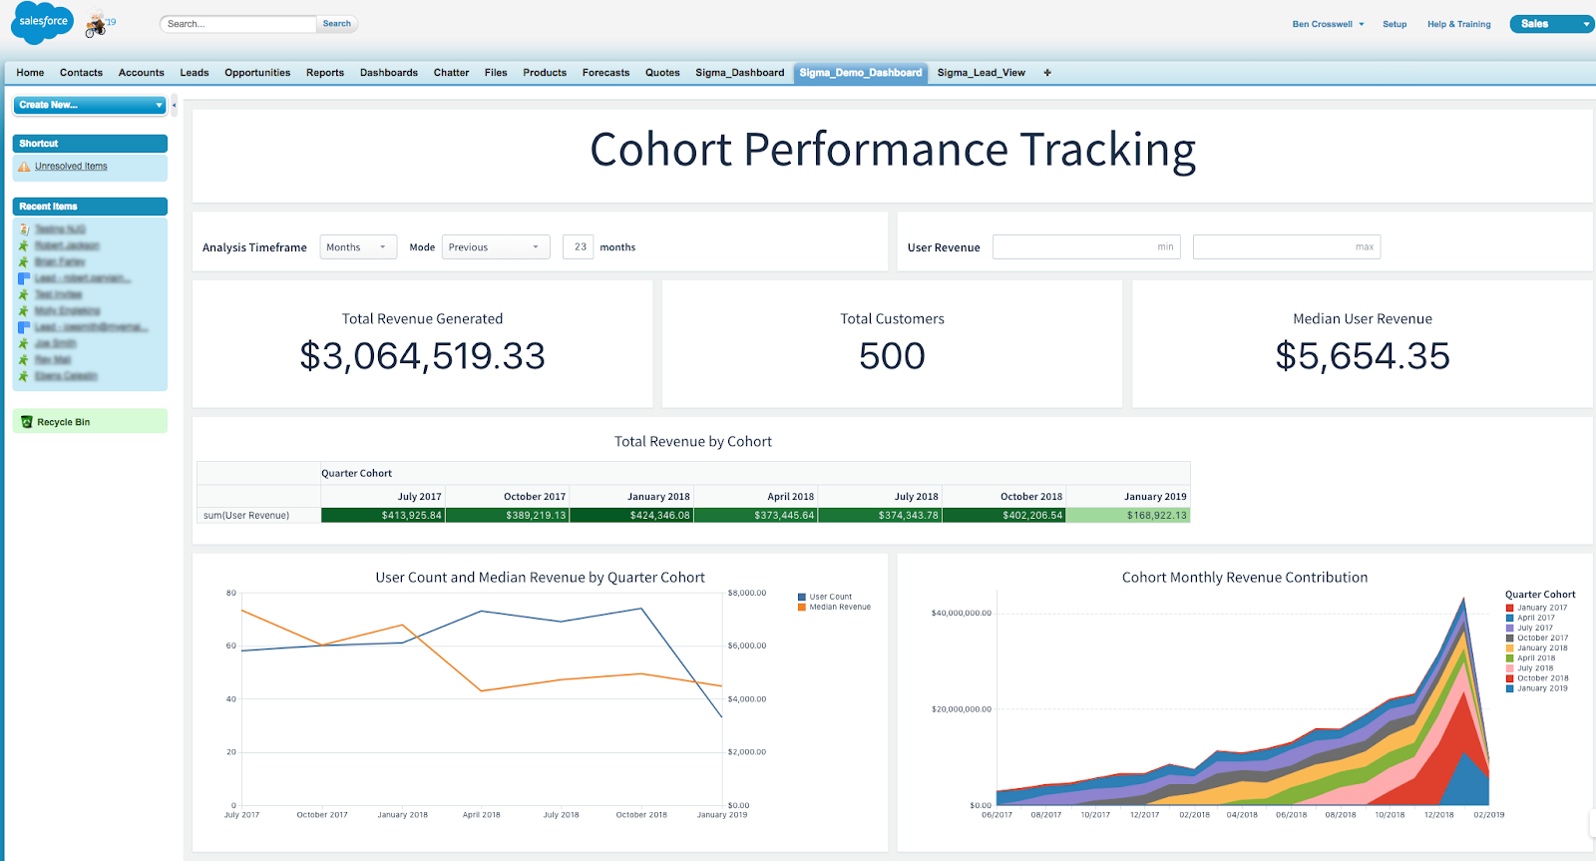Click the Recent Items sidebar header
1596x861 pixels.
(x=90, y=207)
